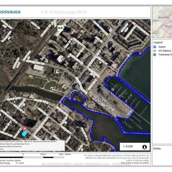The width and height of the screenshot is (172, 172).
Task: Click the Legend heading
Action: (158, 43)
